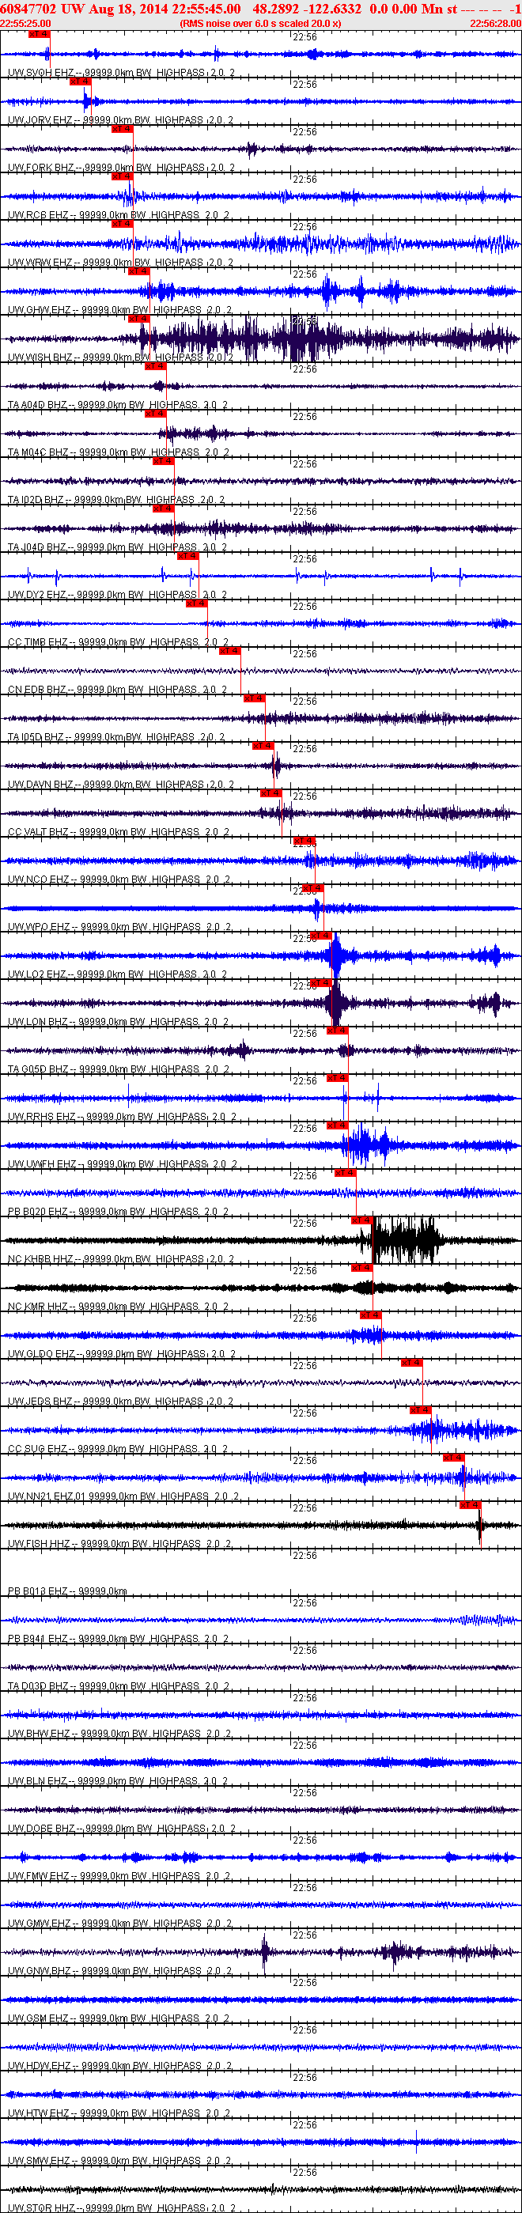Click the UW.FISH HHZ station label
522x2213 pixels.
click(x=120, y=1544)
